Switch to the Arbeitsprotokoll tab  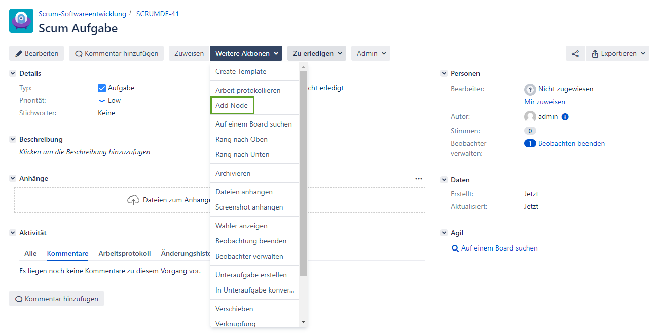(x=125, y=253)
